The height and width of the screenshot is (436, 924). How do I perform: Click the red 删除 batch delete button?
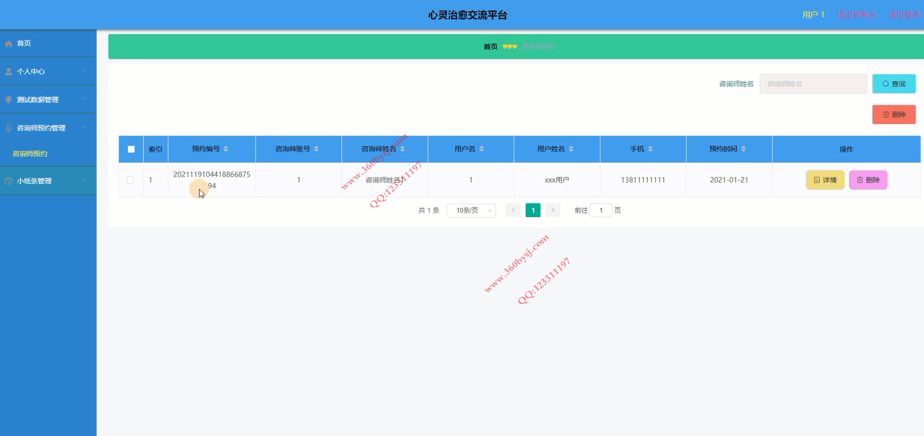click(x=894, y=114)
